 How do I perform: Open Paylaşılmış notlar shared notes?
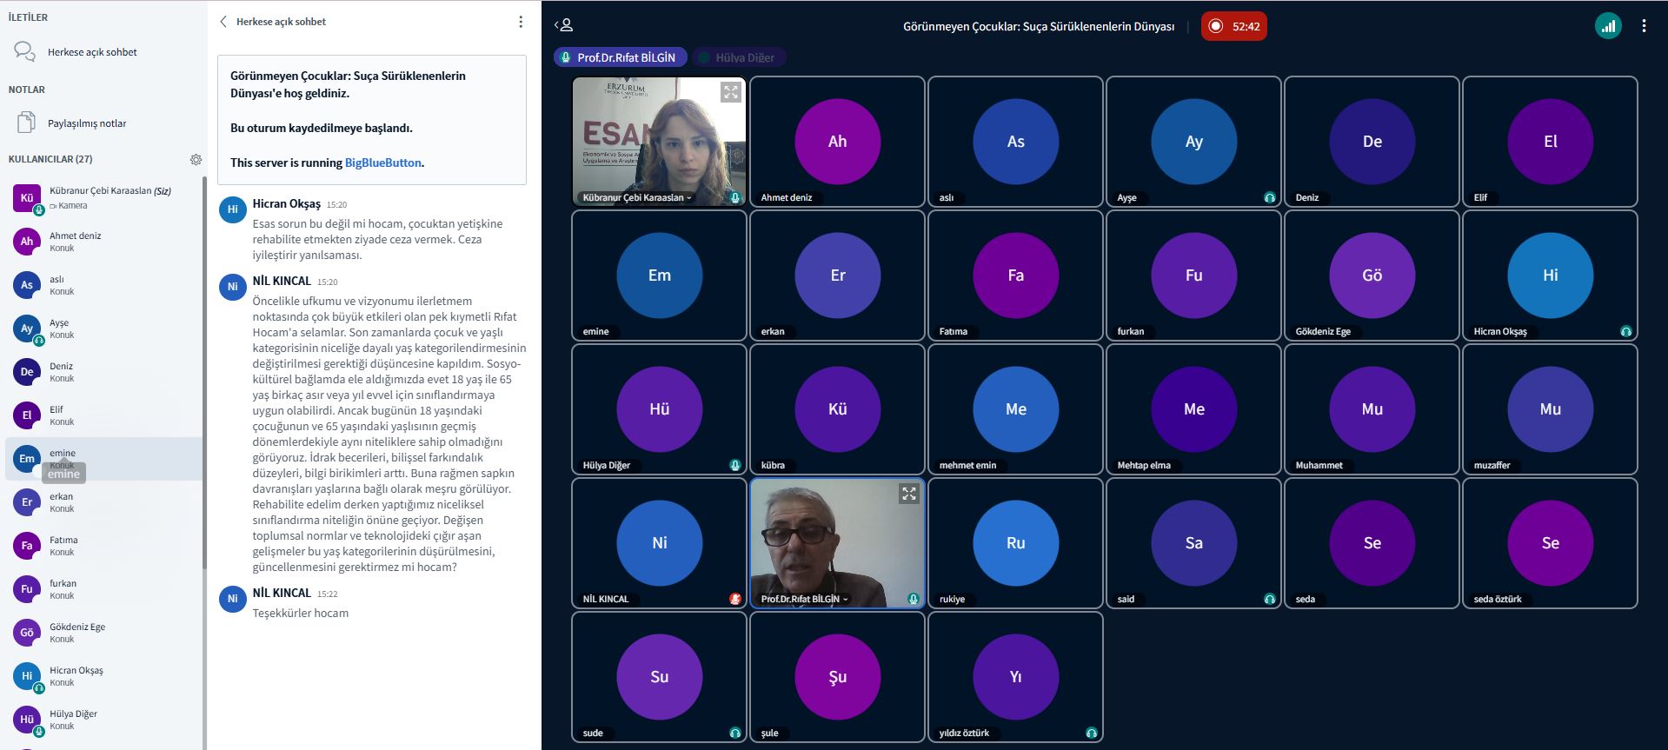click(86, 123)
